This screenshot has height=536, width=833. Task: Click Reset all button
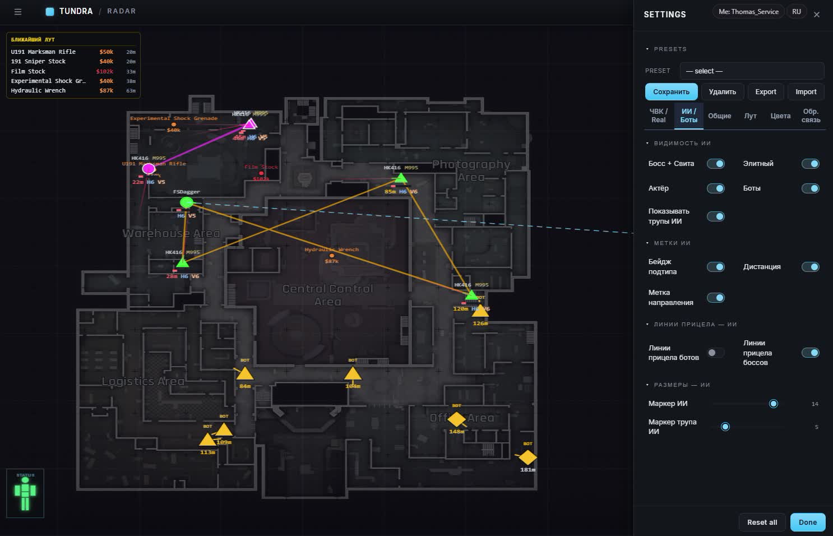click(x=762, y=523)
